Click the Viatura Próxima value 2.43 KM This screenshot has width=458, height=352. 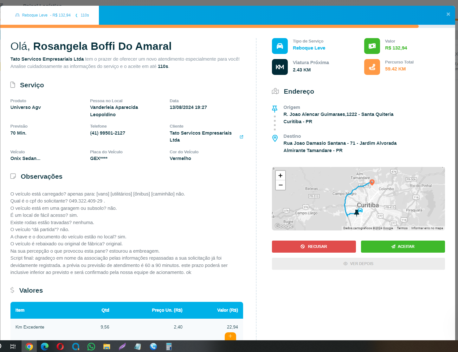click(302, 70)
